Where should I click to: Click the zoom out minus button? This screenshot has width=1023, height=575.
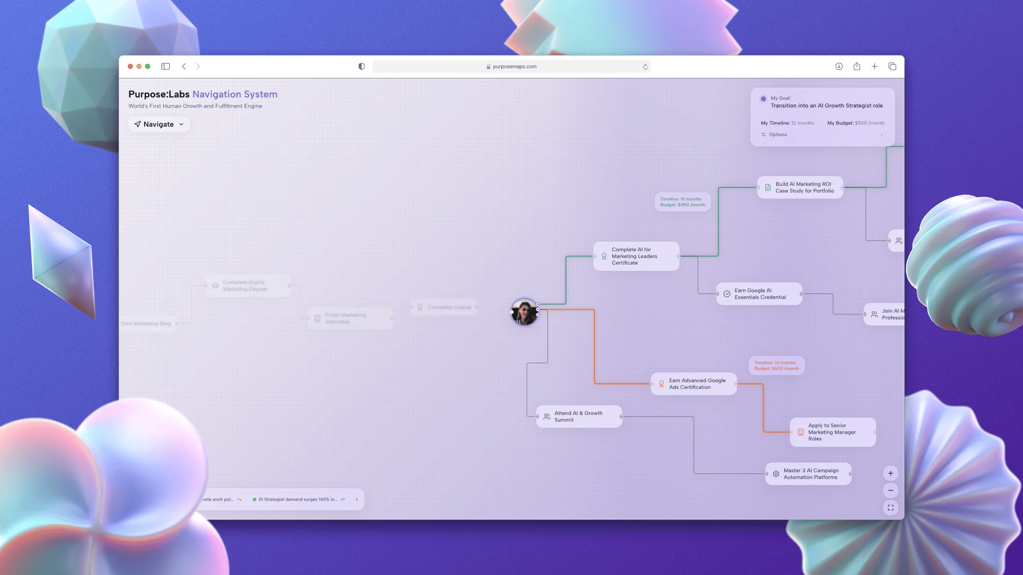pos(890,490)
